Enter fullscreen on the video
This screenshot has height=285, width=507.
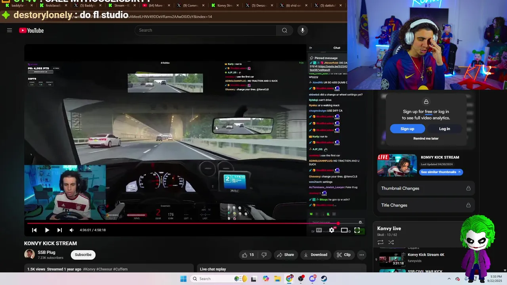[357, 230]
